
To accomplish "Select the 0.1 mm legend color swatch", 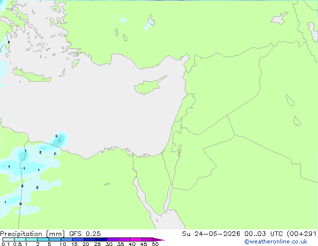I will pyautogui.click(x=9, y=239).
